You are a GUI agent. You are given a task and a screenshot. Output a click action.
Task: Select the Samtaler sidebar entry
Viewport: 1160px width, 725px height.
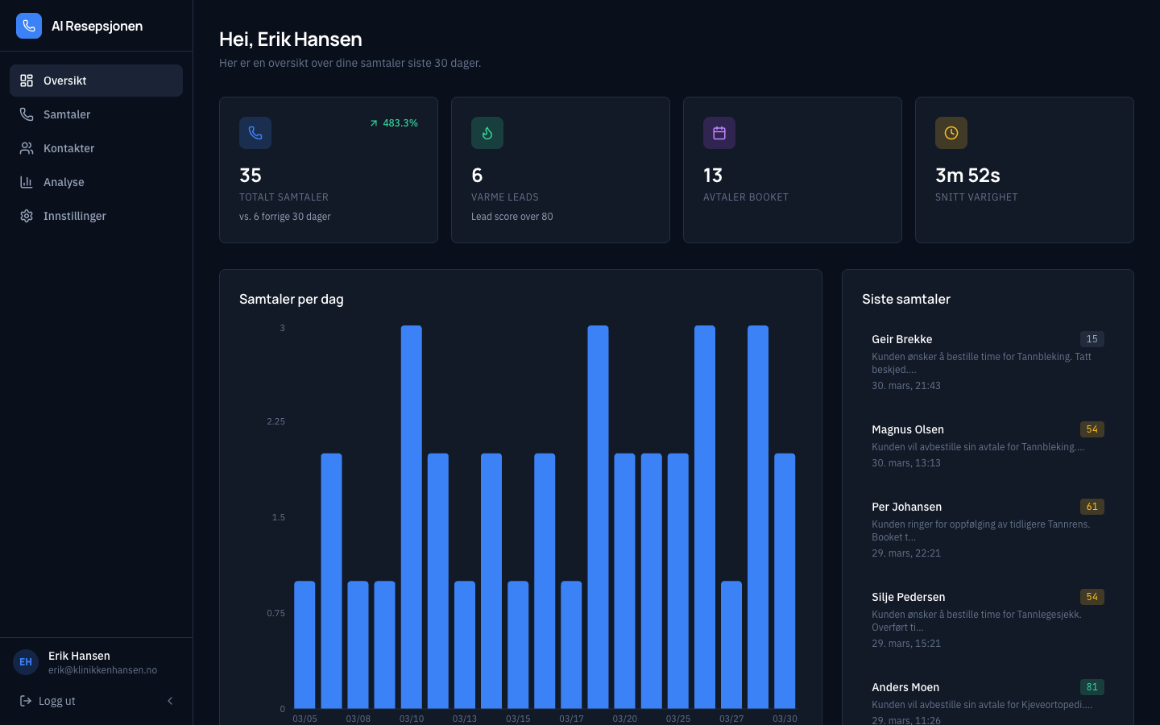tap(68, 114)
